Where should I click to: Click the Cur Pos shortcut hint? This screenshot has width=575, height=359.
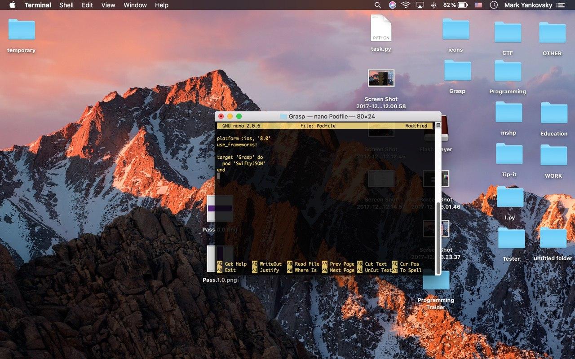point(406,264)
